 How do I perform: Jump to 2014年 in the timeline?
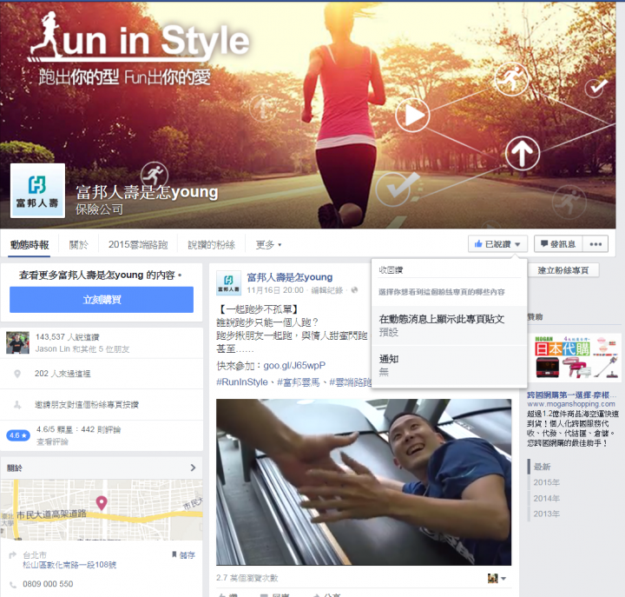click(547, 498)
